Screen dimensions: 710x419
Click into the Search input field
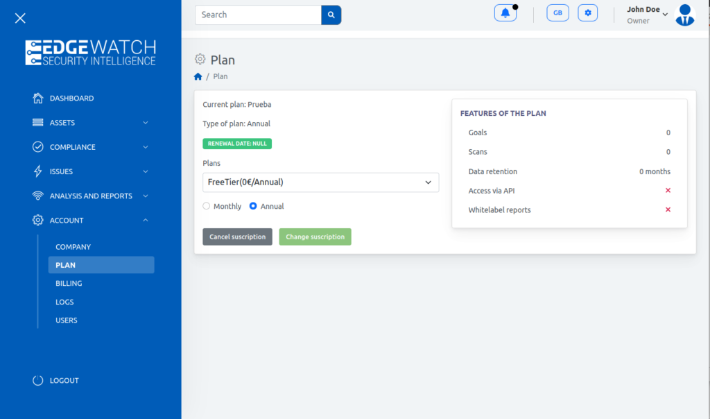pyautogui.click(x=258, y=15)
